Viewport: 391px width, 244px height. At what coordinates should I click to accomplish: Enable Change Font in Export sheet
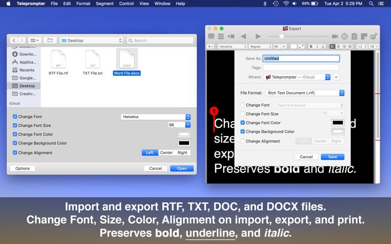point(242,105)
